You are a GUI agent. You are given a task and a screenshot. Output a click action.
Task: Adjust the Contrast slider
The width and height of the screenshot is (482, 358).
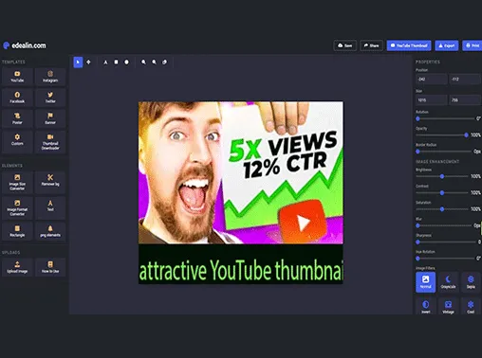point(442,192)
